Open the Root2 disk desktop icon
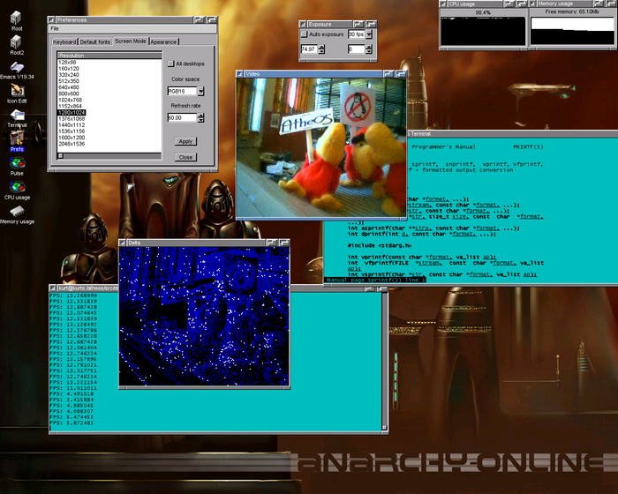Viewport: 618px width, 494px height. point(17,41)
